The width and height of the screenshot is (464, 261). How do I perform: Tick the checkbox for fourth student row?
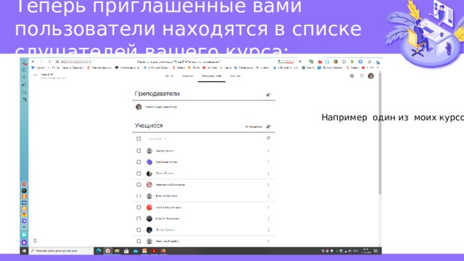point(138,185)
